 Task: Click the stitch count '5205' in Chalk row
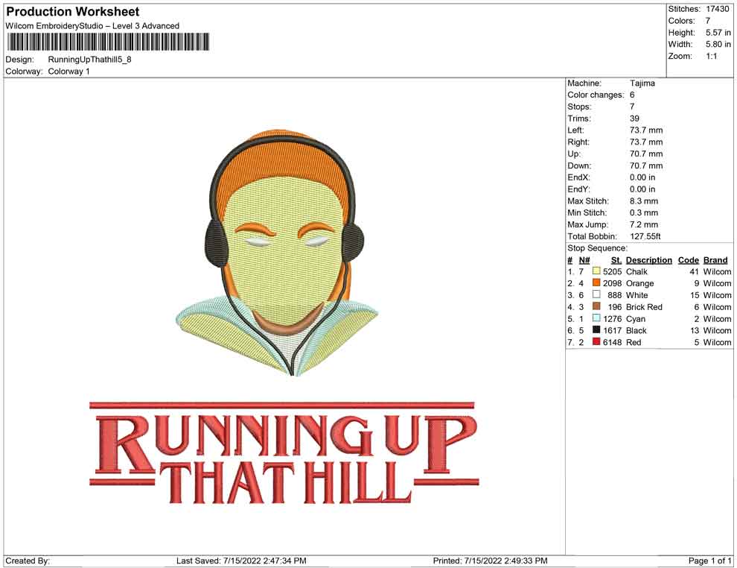(x=613, y=271)
